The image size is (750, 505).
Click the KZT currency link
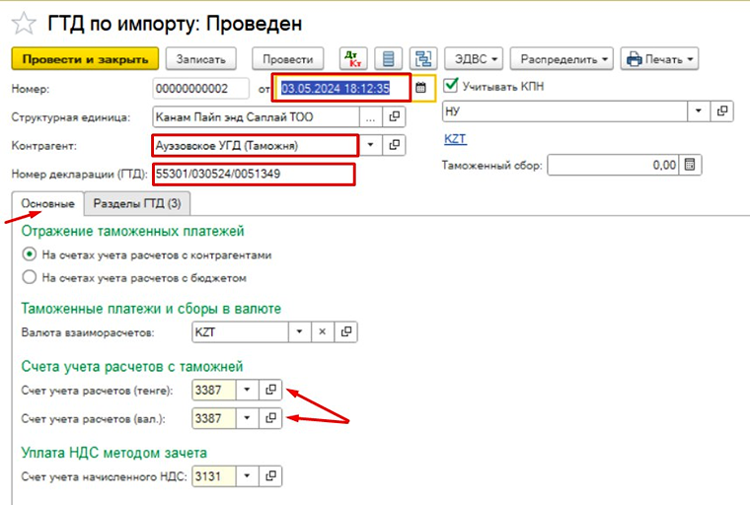point(455,140)
